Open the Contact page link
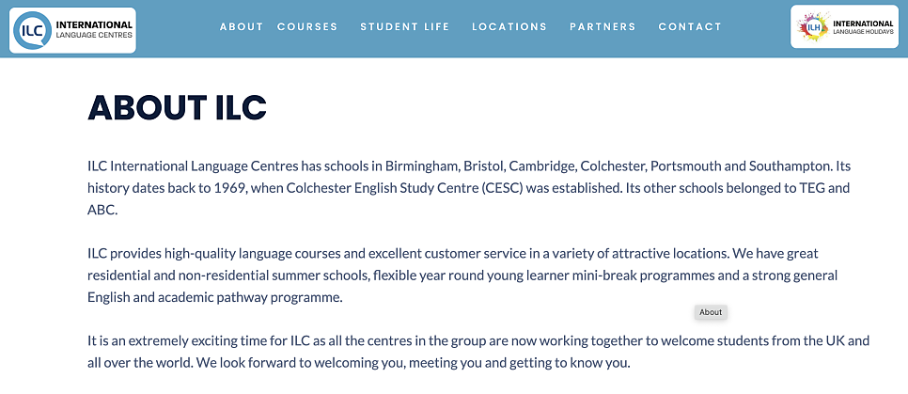Screen dimensions: 908x394 690,26
